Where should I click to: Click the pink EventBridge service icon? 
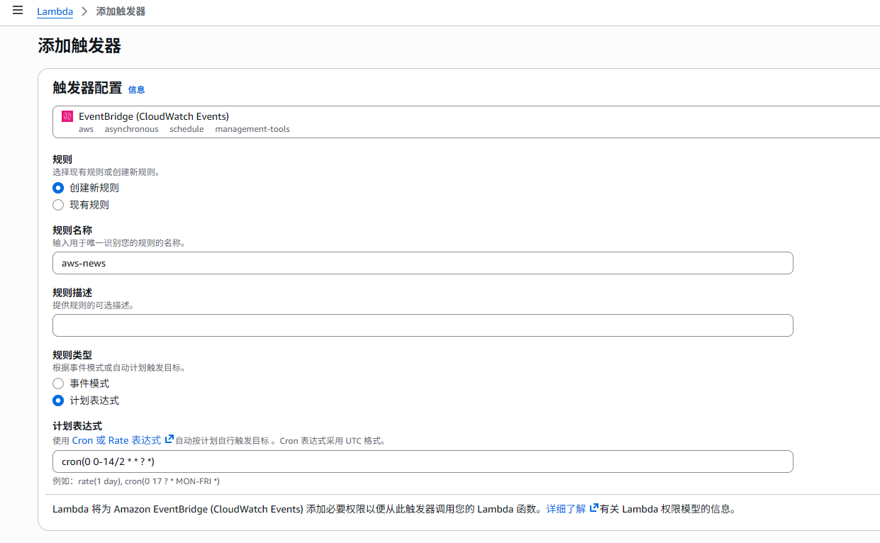(67, 116)
